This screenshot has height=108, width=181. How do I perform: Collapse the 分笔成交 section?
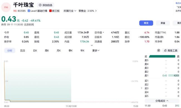coord(162,101)
